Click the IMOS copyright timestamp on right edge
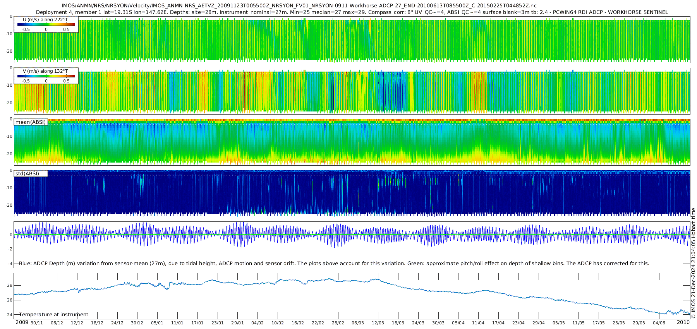697x329 pixels. tap(693, 263)
